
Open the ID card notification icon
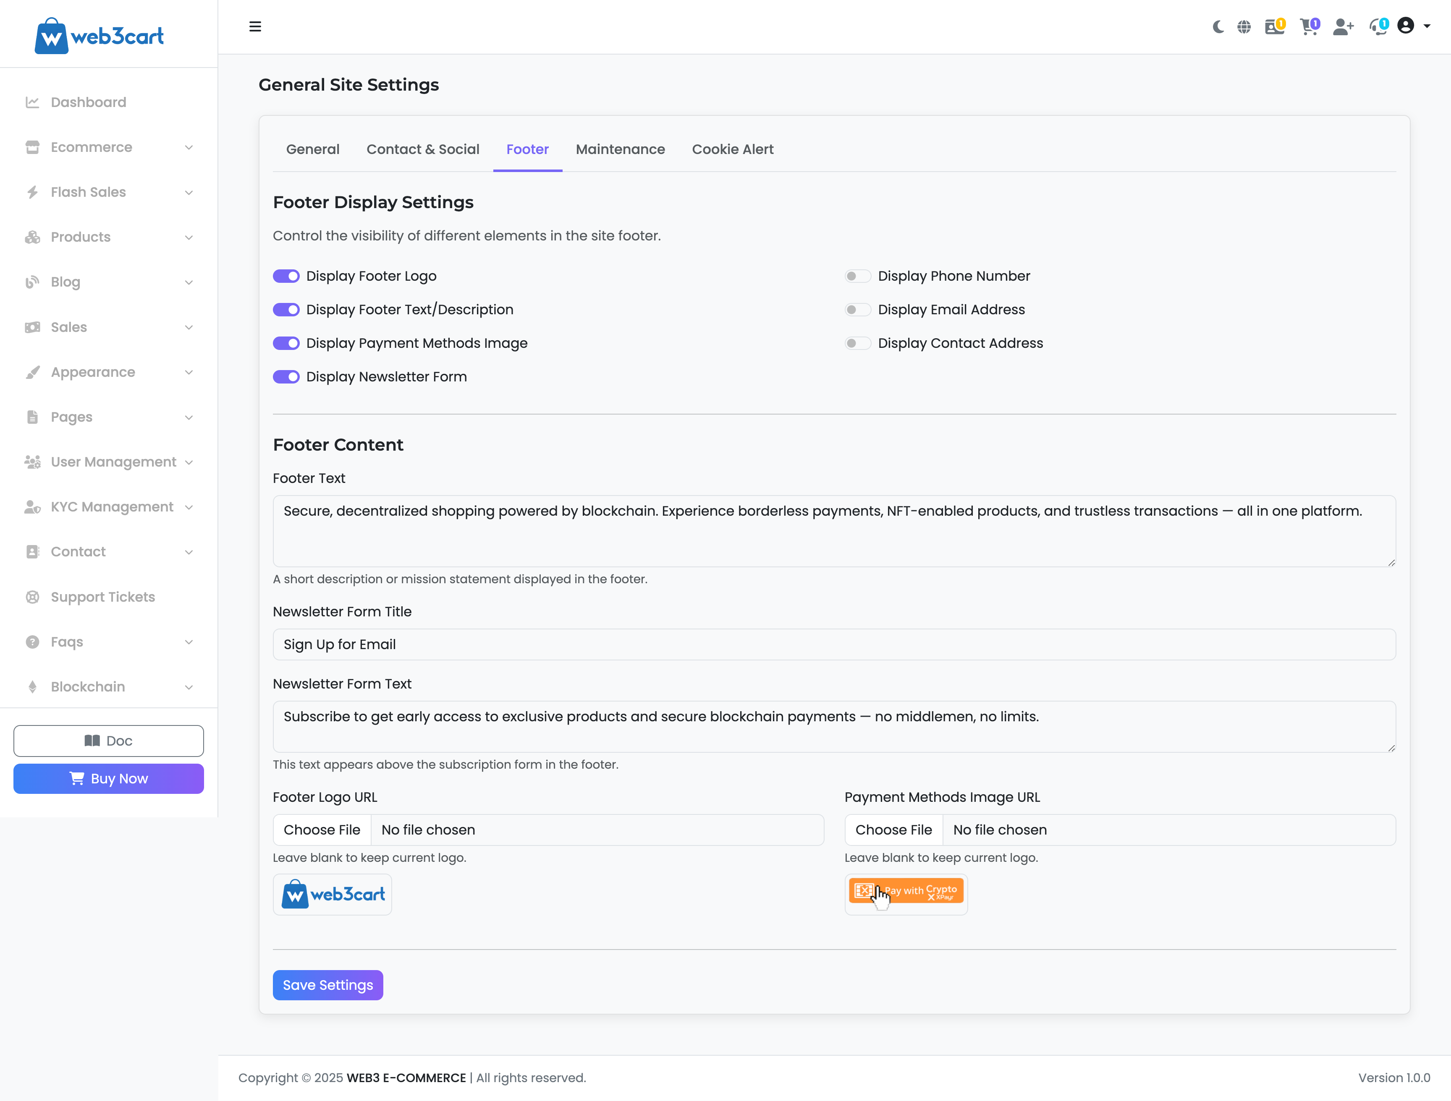(x=1274, y=27)
